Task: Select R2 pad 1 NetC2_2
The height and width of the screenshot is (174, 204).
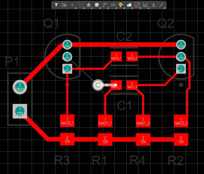Action: (x=181, y=121)
